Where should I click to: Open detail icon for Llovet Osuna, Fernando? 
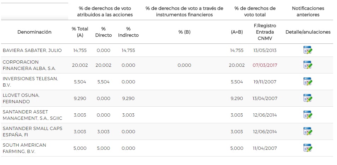point(308,98)
